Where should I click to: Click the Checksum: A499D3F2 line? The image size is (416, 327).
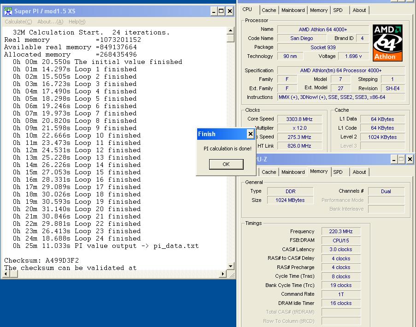[41, 260]
